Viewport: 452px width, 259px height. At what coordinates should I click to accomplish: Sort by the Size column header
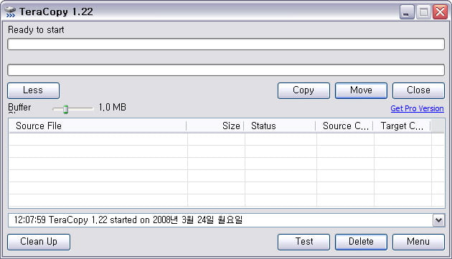tap(215, 126)
